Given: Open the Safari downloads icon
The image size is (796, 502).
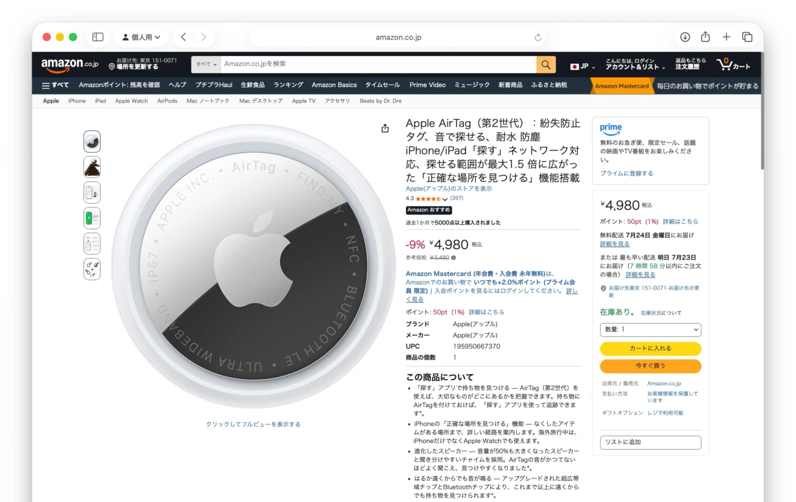Looking at the screenshot, I should tap(685, 37).
